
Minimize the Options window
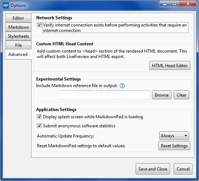[165, 4]
